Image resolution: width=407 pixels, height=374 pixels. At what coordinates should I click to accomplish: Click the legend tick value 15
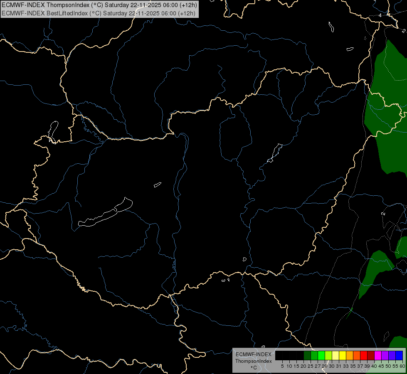tap(296, 366)
